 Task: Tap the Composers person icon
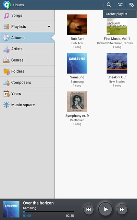point(6,82)
